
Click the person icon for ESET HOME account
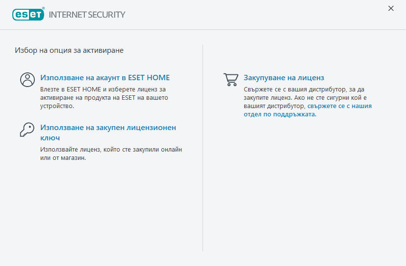pyautogui.click(x=27, y=80)
